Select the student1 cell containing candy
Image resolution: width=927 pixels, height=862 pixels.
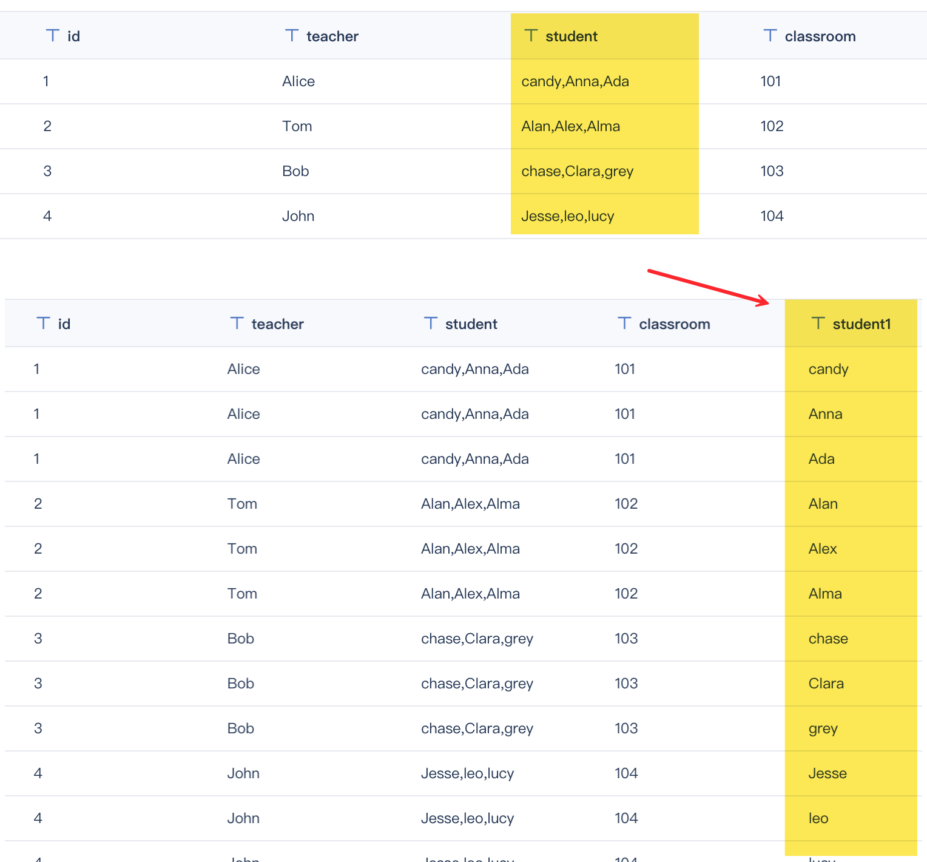[828, 369]
